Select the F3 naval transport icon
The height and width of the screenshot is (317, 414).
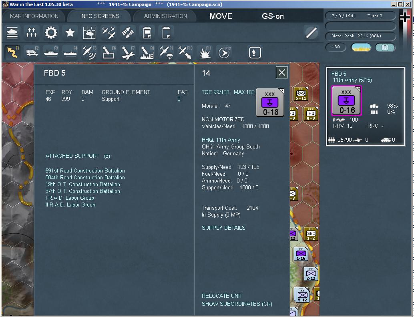coord(51,52)
